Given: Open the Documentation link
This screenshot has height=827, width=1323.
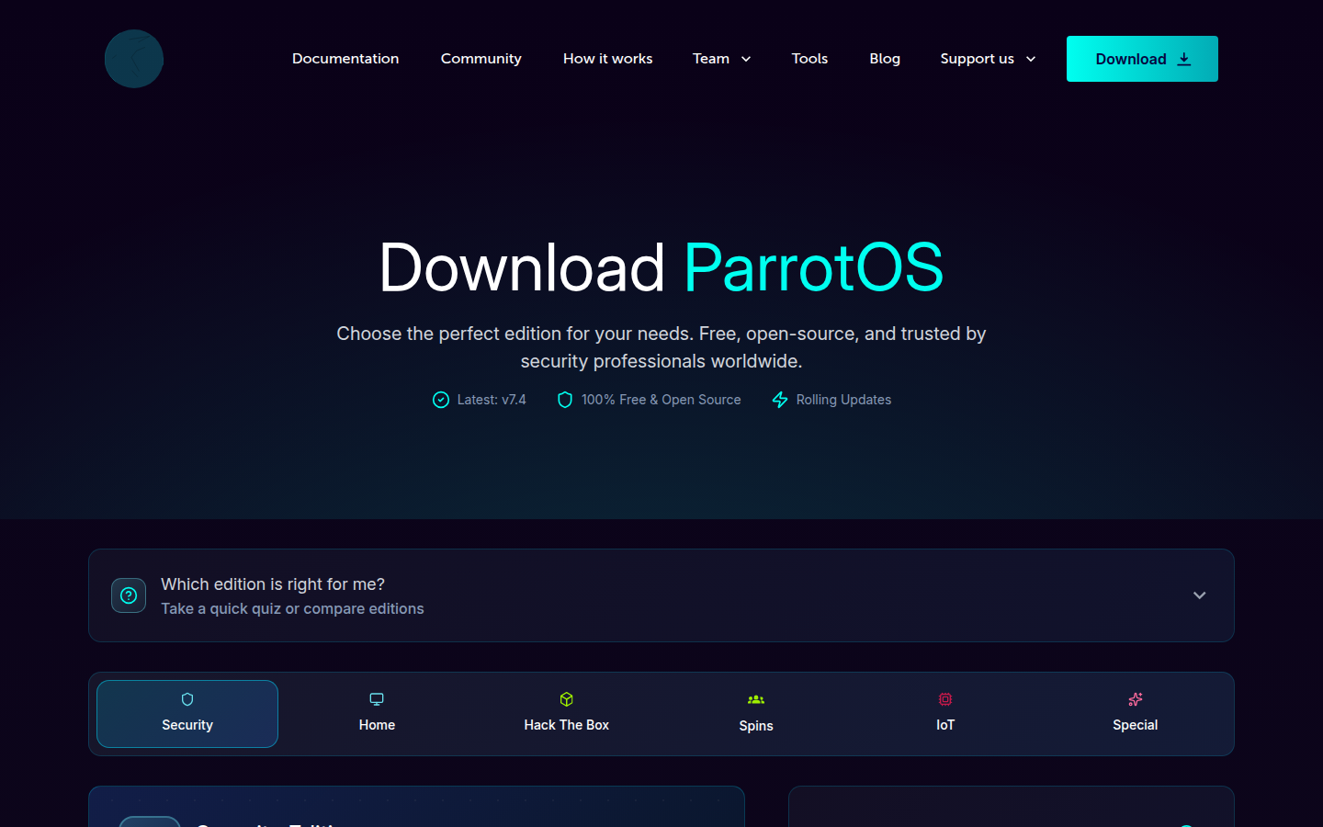Looking at the screenshot, I should pyautogui.click(x=345, y=59).
